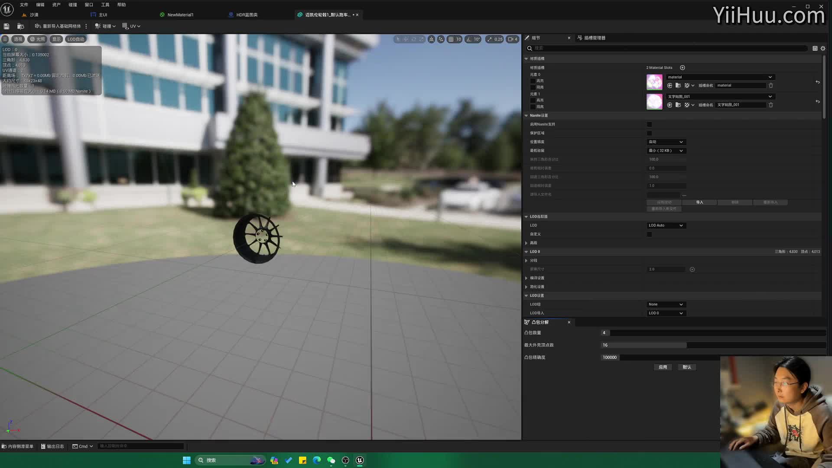Close the 细节 details tab
Image resolution: width=832 pixels, height=468 pixels.
click(x=569, y=38)
